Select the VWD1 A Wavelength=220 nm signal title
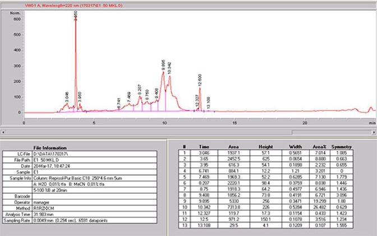Viewport: 377px width, 236px height. pos(74,5)
